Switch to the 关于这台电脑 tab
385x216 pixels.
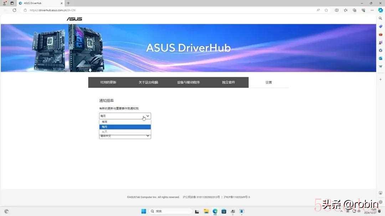click(148, 82)
